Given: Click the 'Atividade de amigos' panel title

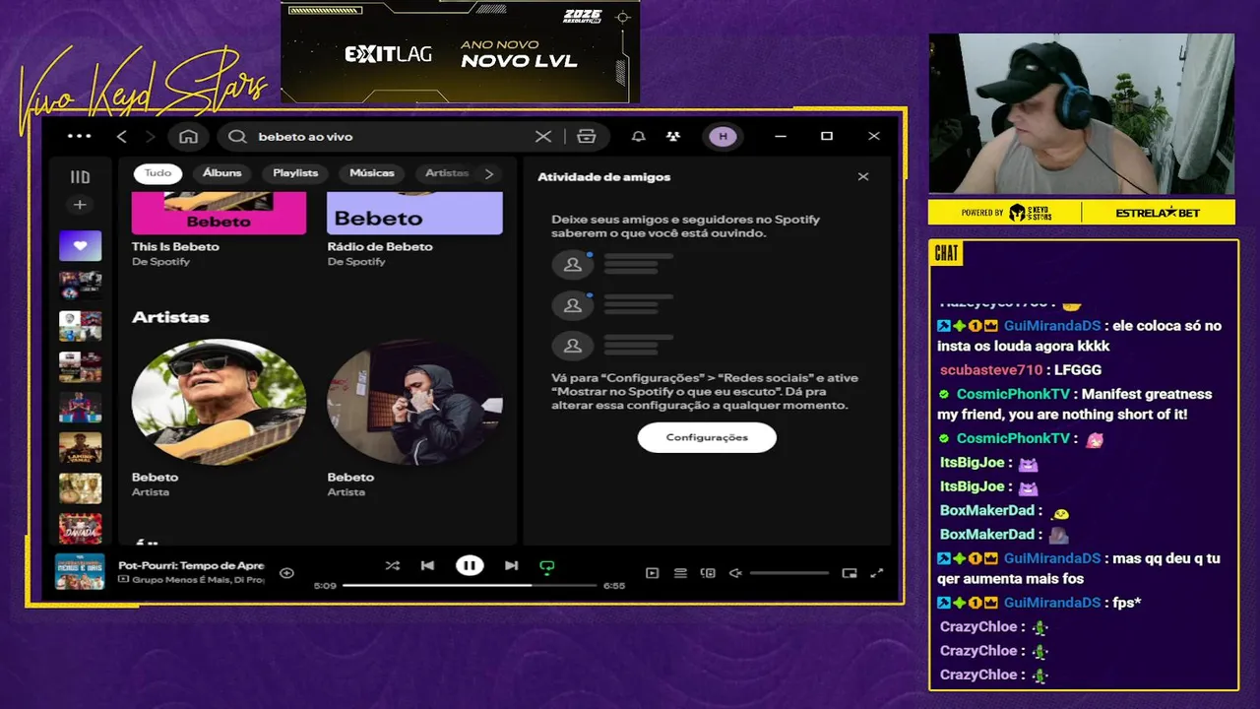Looking at the screenshot, I should point(603,177).
